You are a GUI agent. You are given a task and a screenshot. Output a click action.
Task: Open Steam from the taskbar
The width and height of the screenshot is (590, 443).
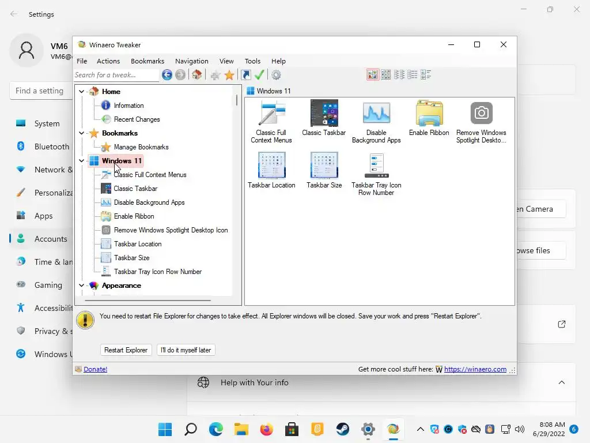click(342, 429)
